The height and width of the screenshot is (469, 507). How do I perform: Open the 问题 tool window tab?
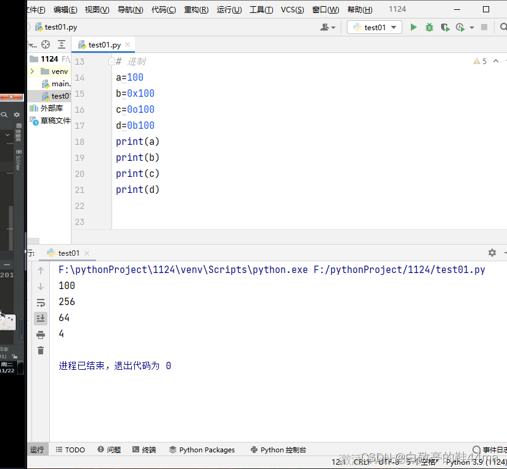coord(109,450)
